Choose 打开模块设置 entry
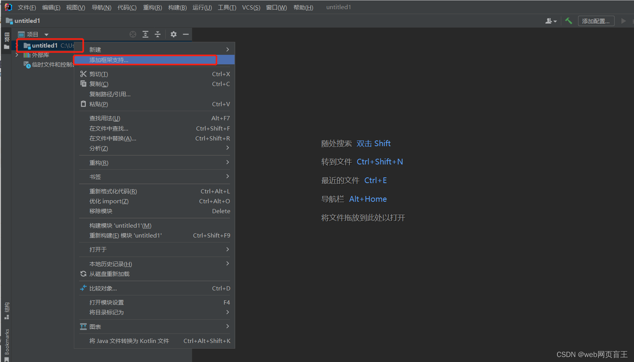The height and width of the screenshot is (362, 634). coord(154,302)
